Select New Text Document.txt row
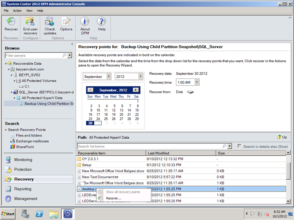This screenshot has width=294, height=220. 181,177
